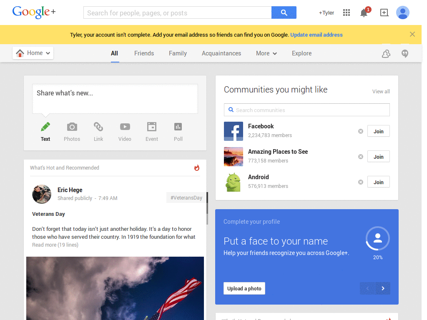The height and width of the screenshot is (320, 427).
Task: Add Photos to the post
Action: (72, 127)
